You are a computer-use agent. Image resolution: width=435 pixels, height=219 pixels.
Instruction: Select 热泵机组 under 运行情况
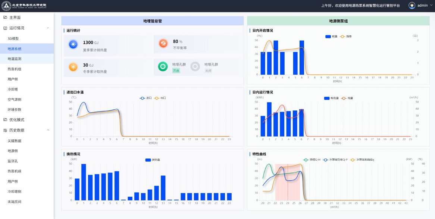tap(15, 69)
